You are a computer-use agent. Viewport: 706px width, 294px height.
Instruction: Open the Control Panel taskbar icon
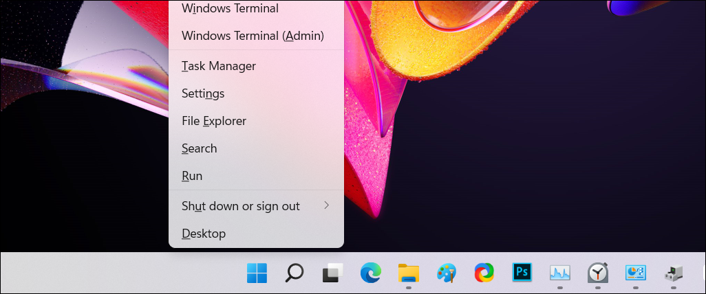[x=634, y=273]
